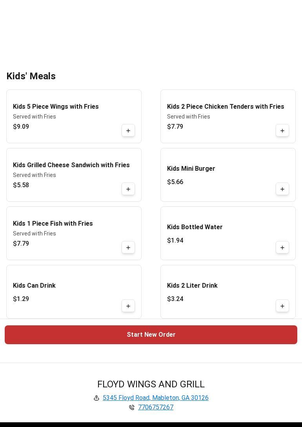Image resolution: width=302 pixels, height=427 pixels.
Task: Open the 5345 Floyd Road address link
Action: [155, 398]
